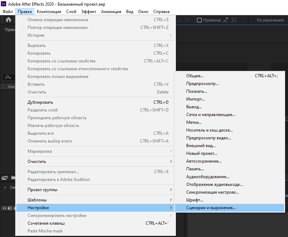Open the Эффект menu
The image size is (288, 237).
[89, 12]
